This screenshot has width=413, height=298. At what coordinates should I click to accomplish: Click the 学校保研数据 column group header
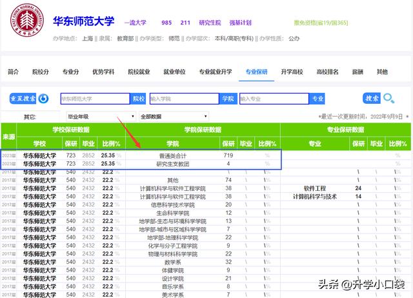(71, 130)
